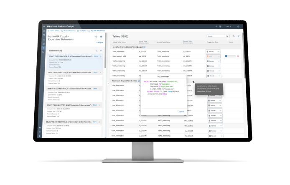
Task: Click the SAP logo in the header
Action: [48, 26]
